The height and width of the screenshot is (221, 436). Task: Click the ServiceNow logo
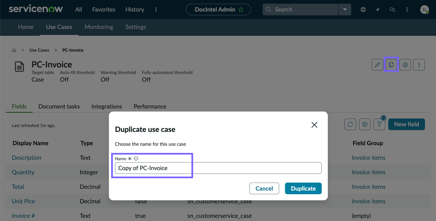[x=36, y=9]
